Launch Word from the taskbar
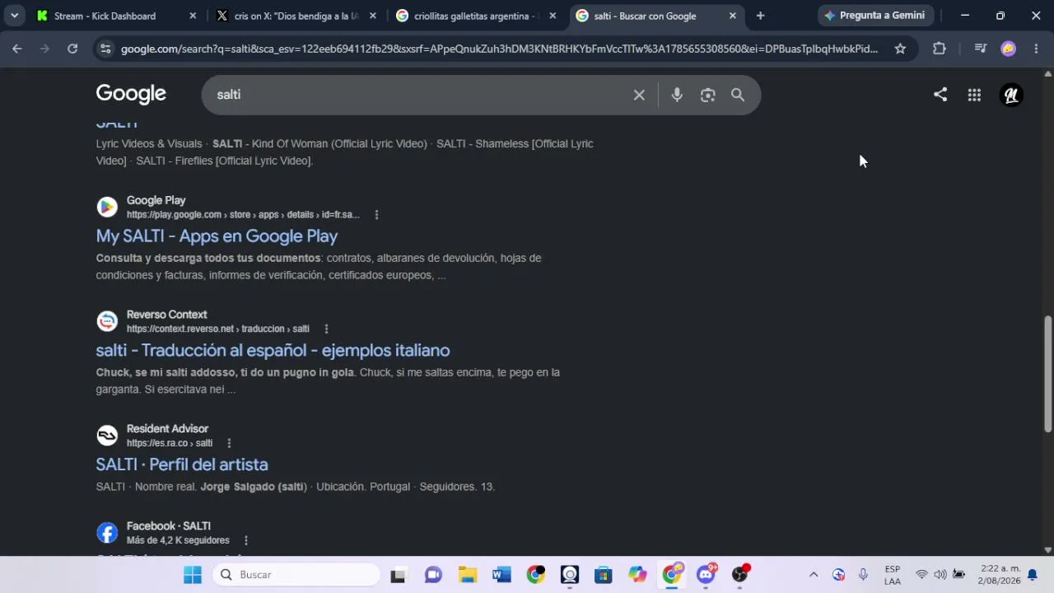Screen dimensions: 1054x593 [x=501, y=575]
